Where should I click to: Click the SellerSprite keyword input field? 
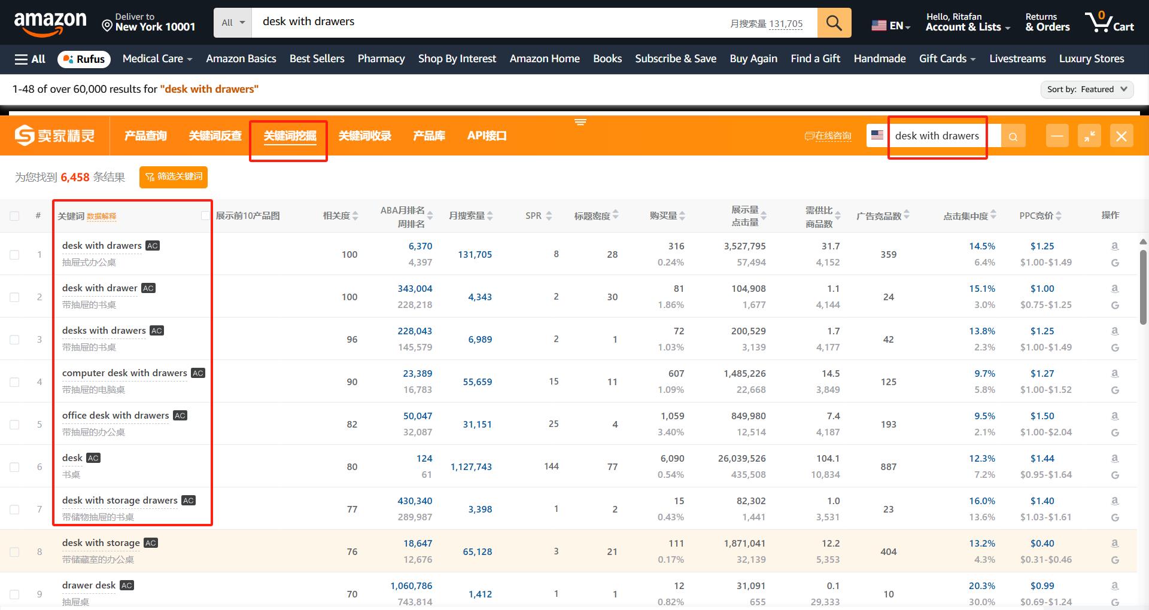coord(946,136)
